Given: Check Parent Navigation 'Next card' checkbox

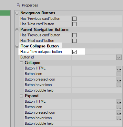Looking at the screenshot, I should pyautogui.click(x=74, y=41).
